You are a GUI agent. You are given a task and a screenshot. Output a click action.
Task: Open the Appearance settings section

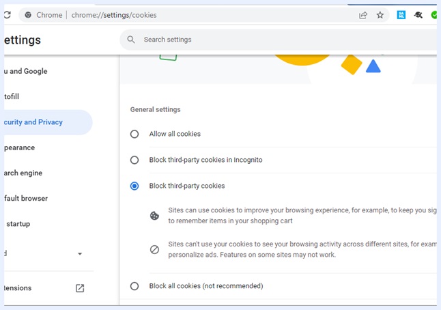click(19, 147)
